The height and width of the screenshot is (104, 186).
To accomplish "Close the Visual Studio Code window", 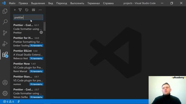I will tap(181, 3).
